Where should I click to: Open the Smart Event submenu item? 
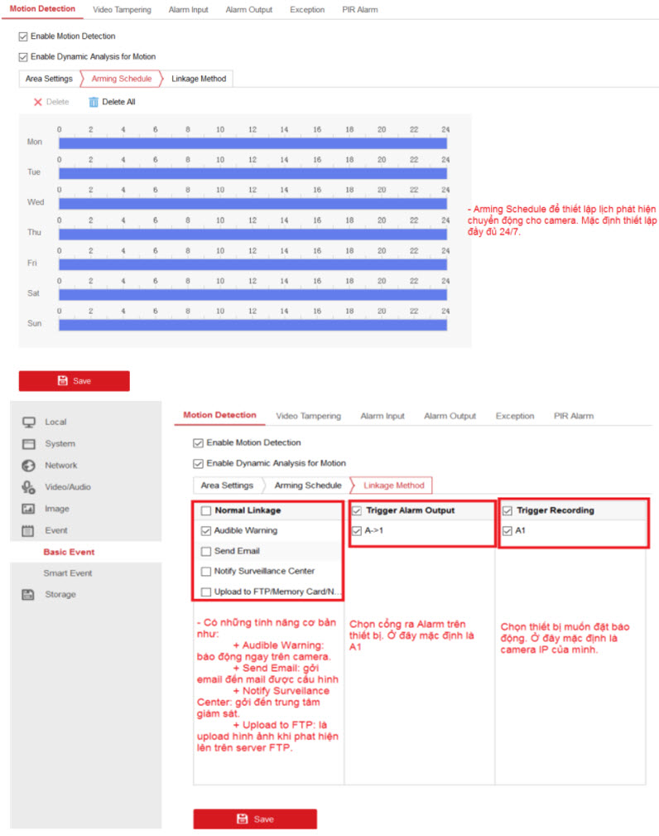(68, 573)
